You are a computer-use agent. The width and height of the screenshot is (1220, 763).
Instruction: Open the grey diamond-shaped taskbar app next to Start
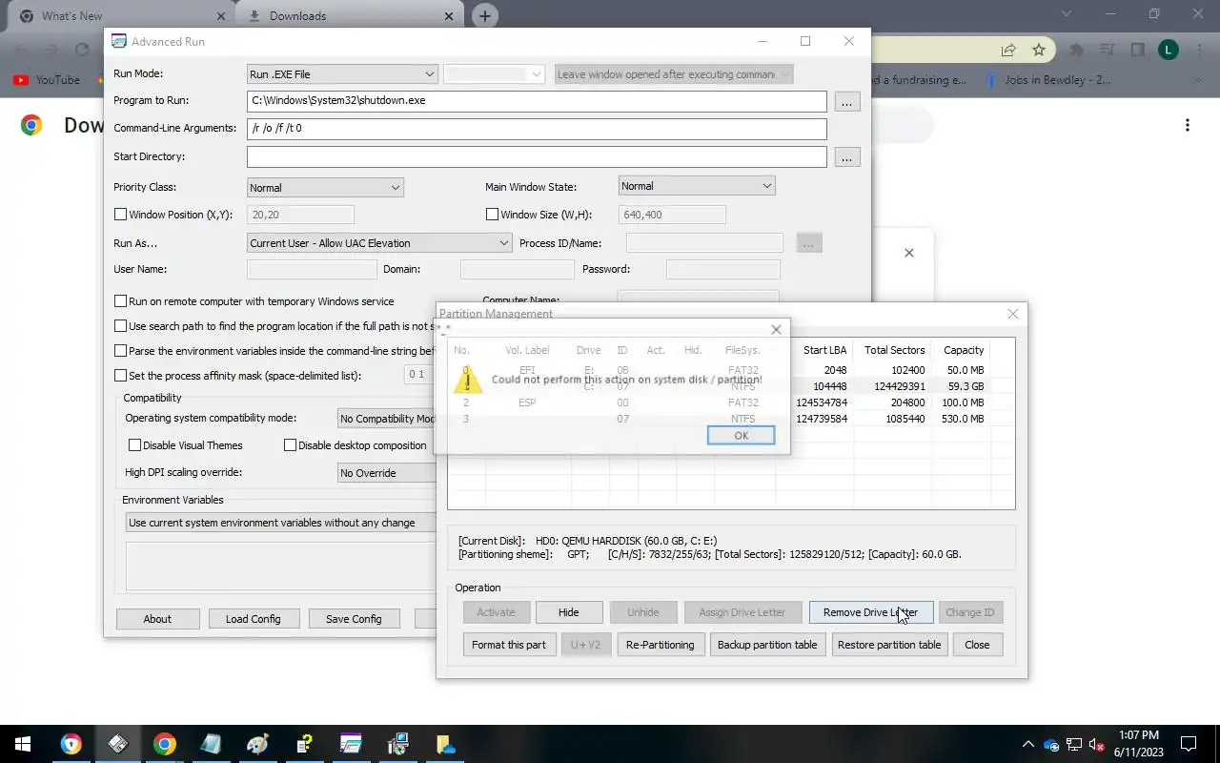(118, 744)
